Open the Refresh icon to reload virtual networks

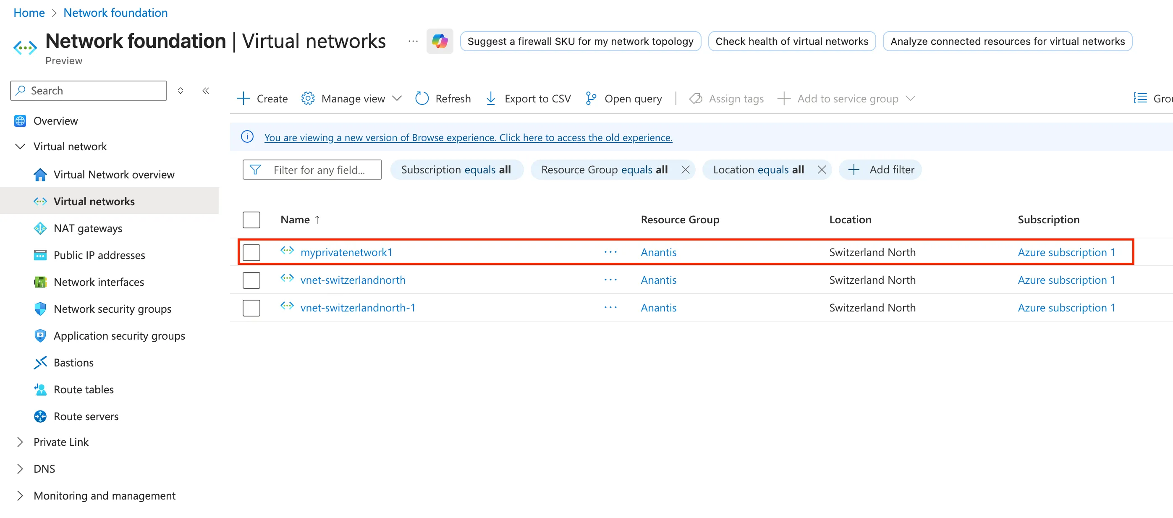point(421,98)
